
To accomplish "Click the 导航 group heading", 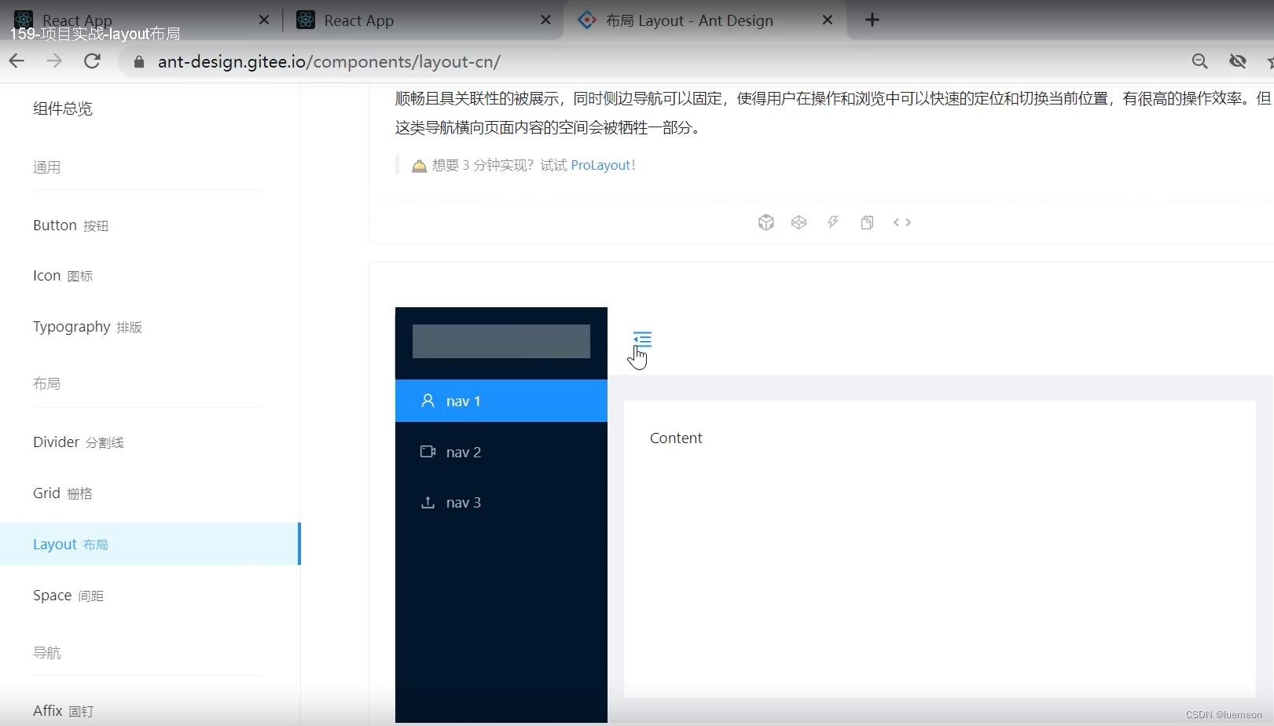I will click(x=46, y=653).
